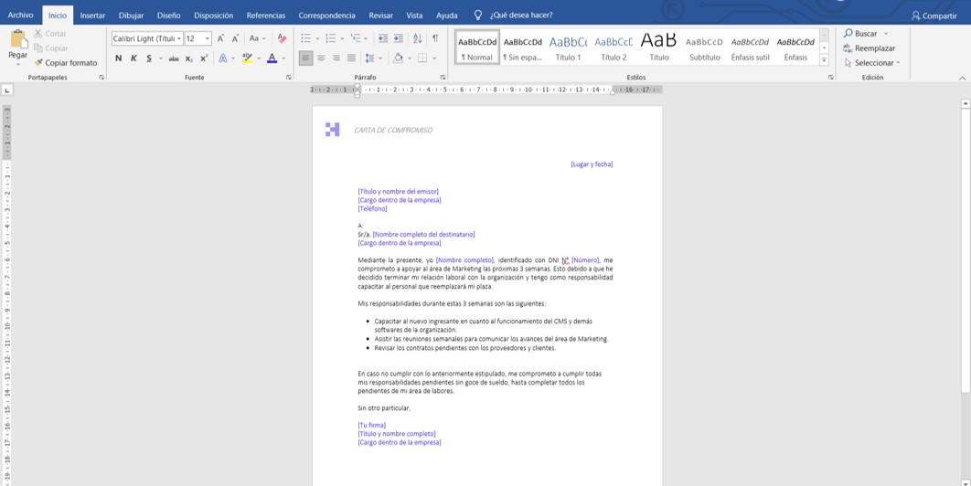
Task: Click the clear all formatting eraser icon
Action: coord(282,38)
